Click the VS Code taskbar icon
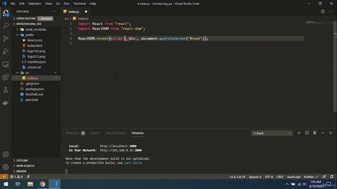This screenshot has width=337, height=189. click(54, 184)
